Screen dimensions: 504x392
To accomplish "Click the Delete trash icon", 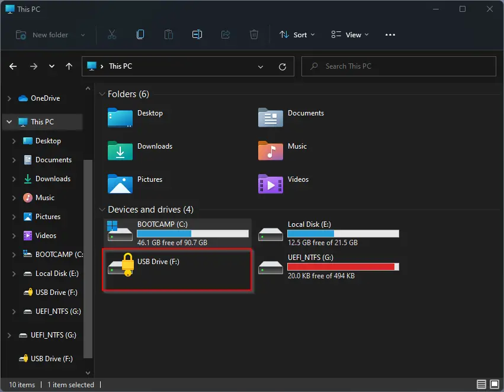I will tap(254, 34).
